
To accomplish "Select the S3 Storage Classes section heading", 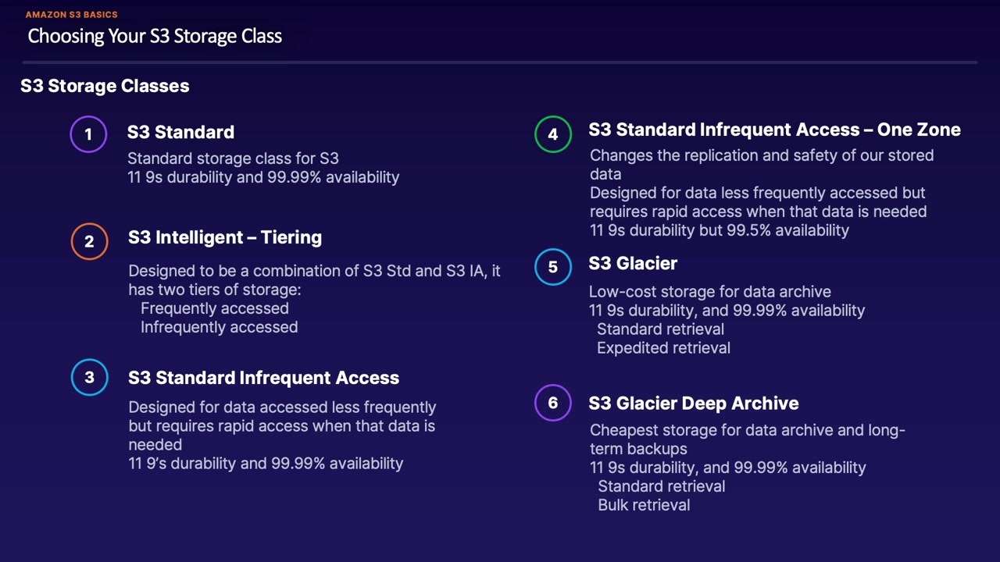I will 105,86.
